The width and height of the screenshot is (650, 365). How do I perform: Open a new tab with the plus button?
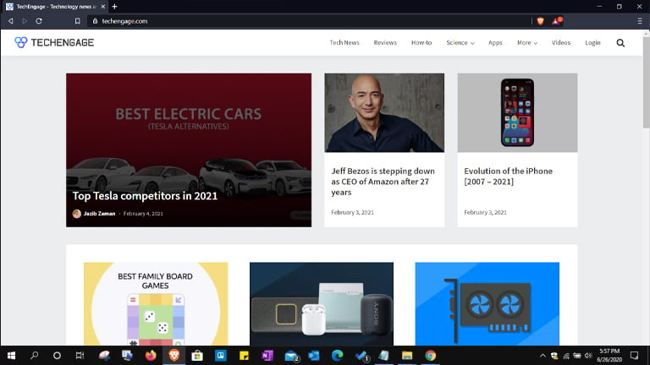115,7
